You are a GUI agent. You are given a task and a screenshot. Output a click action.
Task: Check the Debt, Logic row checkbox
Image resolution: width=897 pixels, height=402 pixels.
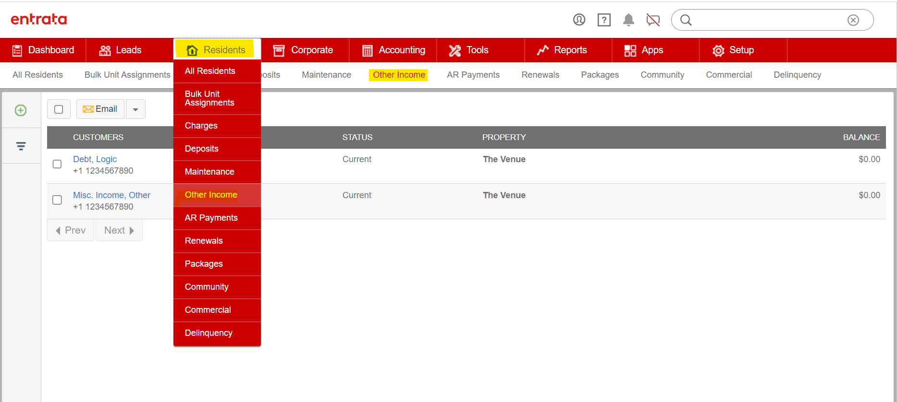[x=57, y=164]
